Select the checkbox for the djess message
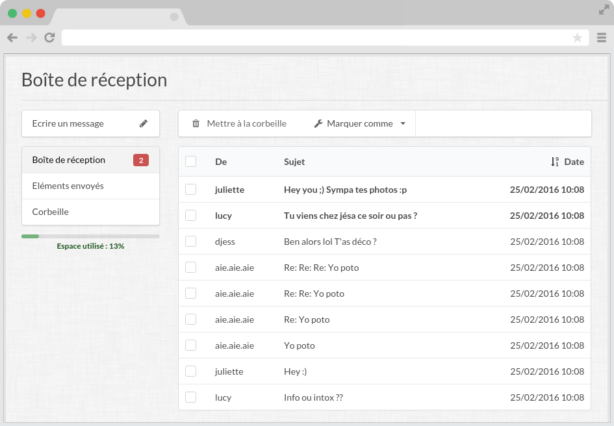Viewport: 614px width, 426px height. (190, 242)
